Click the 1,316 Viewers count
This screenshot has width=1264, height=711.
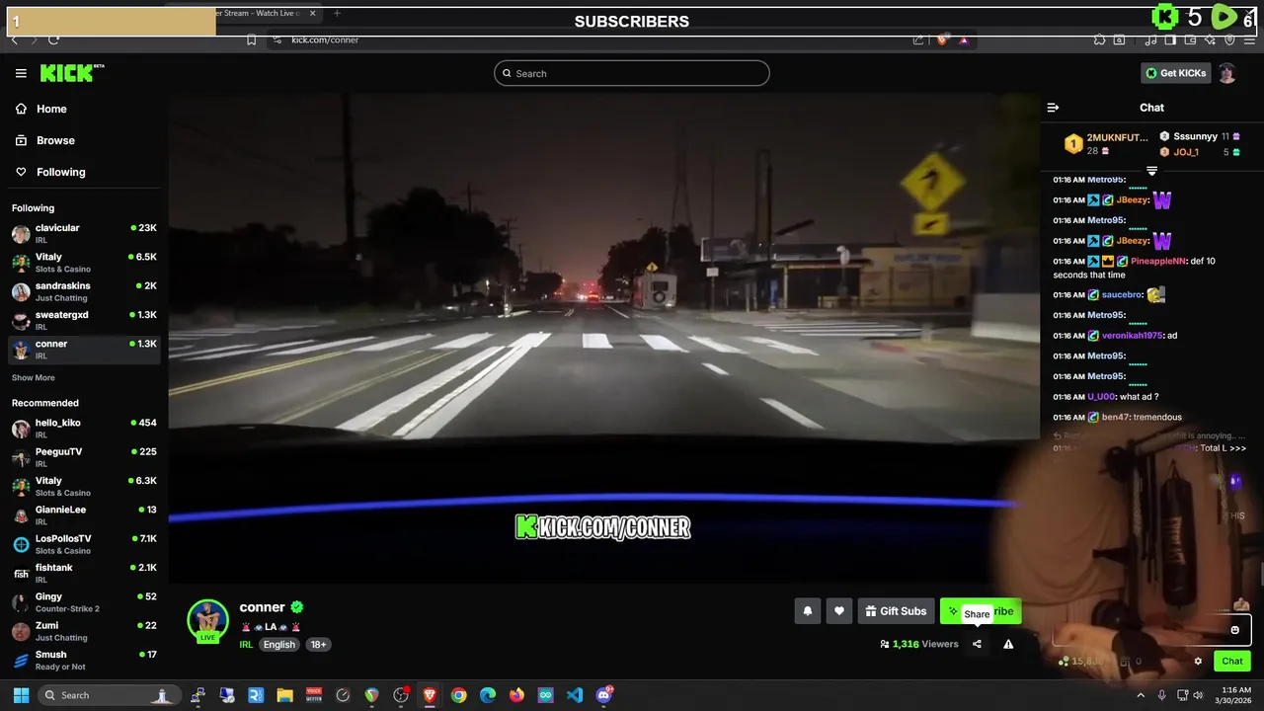[x=919, y=644]
